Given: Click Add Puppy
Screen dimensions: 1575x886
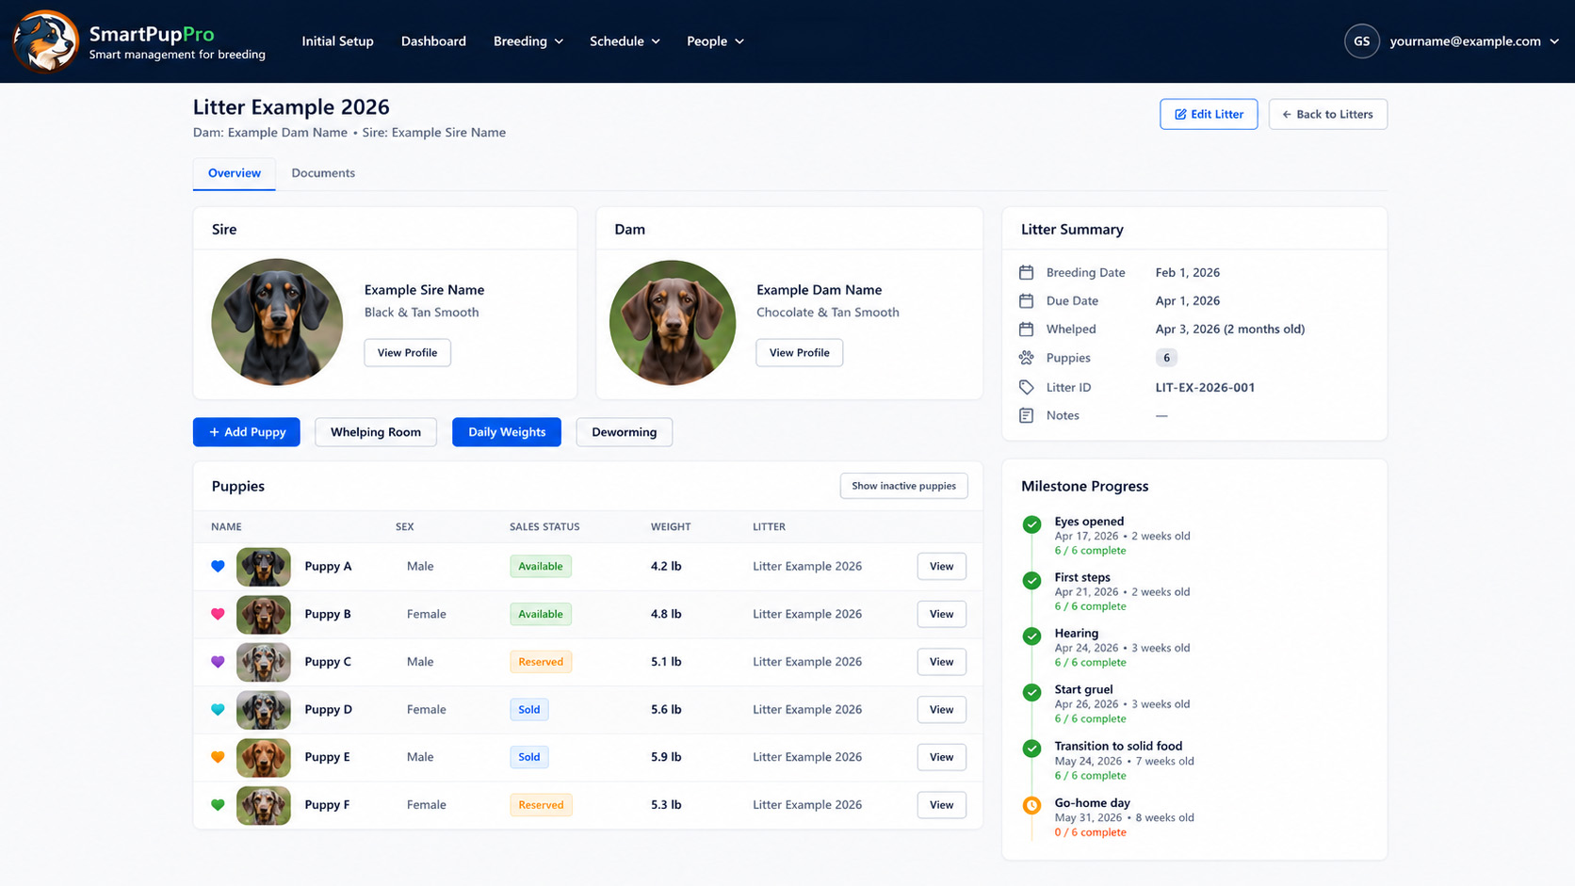Looking at the screenshot, I should 247,432.
